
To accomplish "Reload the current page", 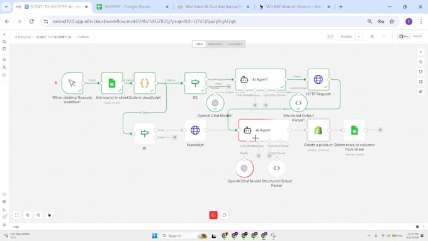I will (31, 21).
